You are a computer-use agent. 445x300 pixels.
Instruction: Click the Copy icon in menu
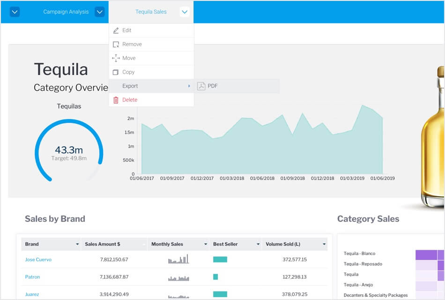click(116, 72)
